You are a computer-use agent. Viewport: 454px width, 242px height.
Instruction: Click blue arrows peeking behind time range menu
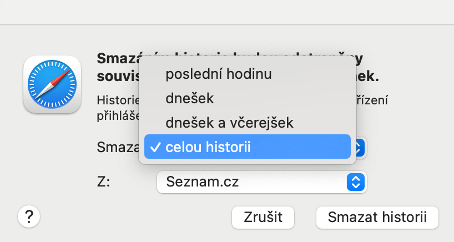(x=360, y=147)
